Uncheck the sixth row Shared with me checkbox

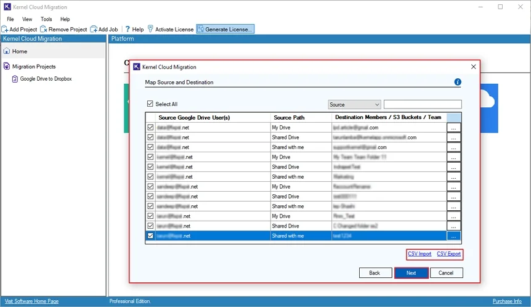point(150,176)
